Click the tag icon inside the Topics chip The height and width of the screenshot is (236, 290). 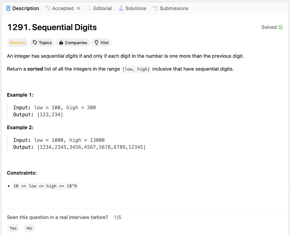click(34, 42)
